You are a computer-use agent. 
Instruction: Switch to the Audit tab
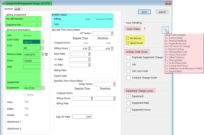(17, 9)
